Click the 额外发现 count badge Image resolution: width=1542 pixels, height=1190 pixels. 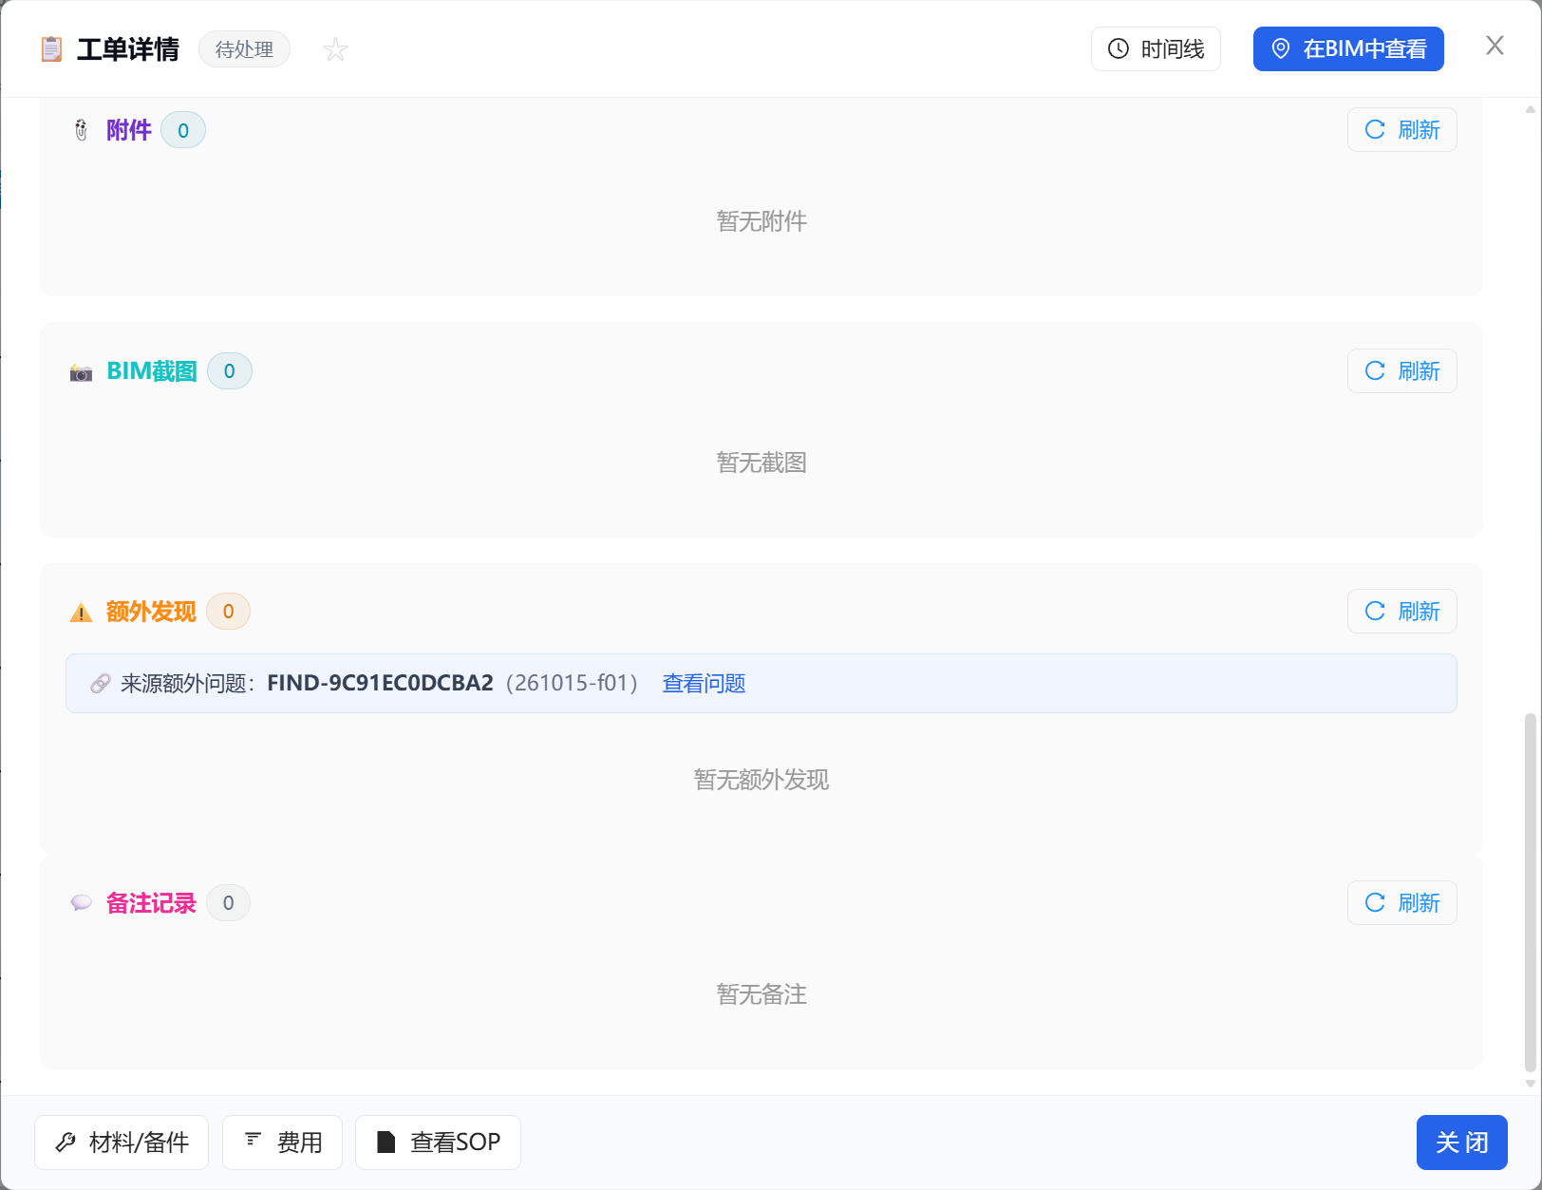228,612
